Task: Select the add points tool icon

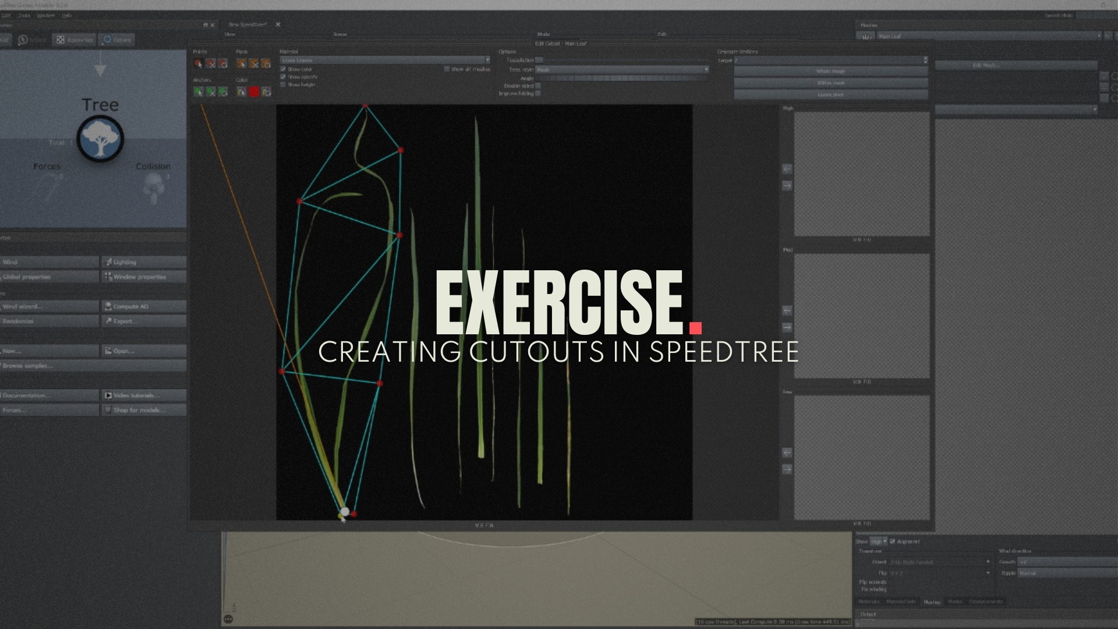Action: (x=199, y=63)
